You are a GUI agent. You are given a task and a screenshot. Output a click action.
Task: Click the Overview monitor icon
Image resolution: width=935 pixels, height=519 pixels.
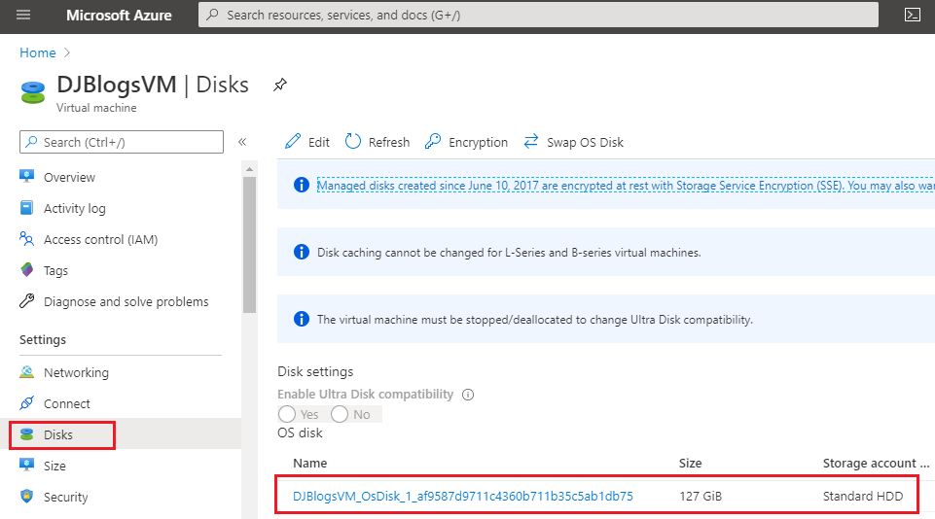pyautogui.click(x=27, y=176)
